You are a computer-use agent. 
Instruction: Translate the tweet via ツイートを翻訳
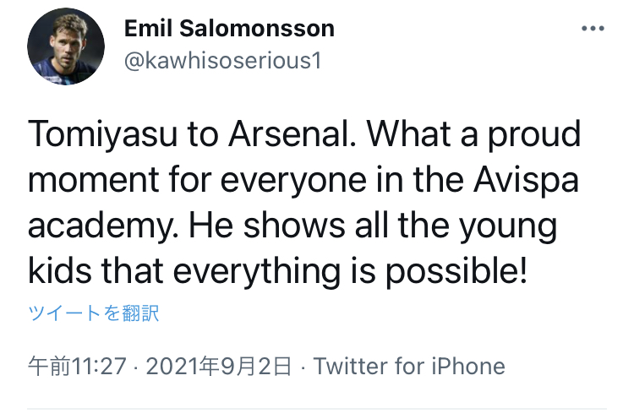coord(94,313)
